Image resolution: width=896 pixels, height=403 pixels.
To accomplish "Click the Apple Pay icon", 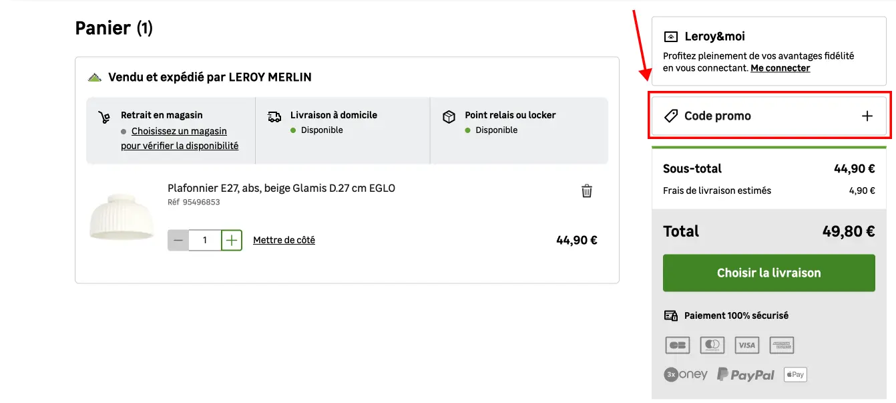I will 795,374.
